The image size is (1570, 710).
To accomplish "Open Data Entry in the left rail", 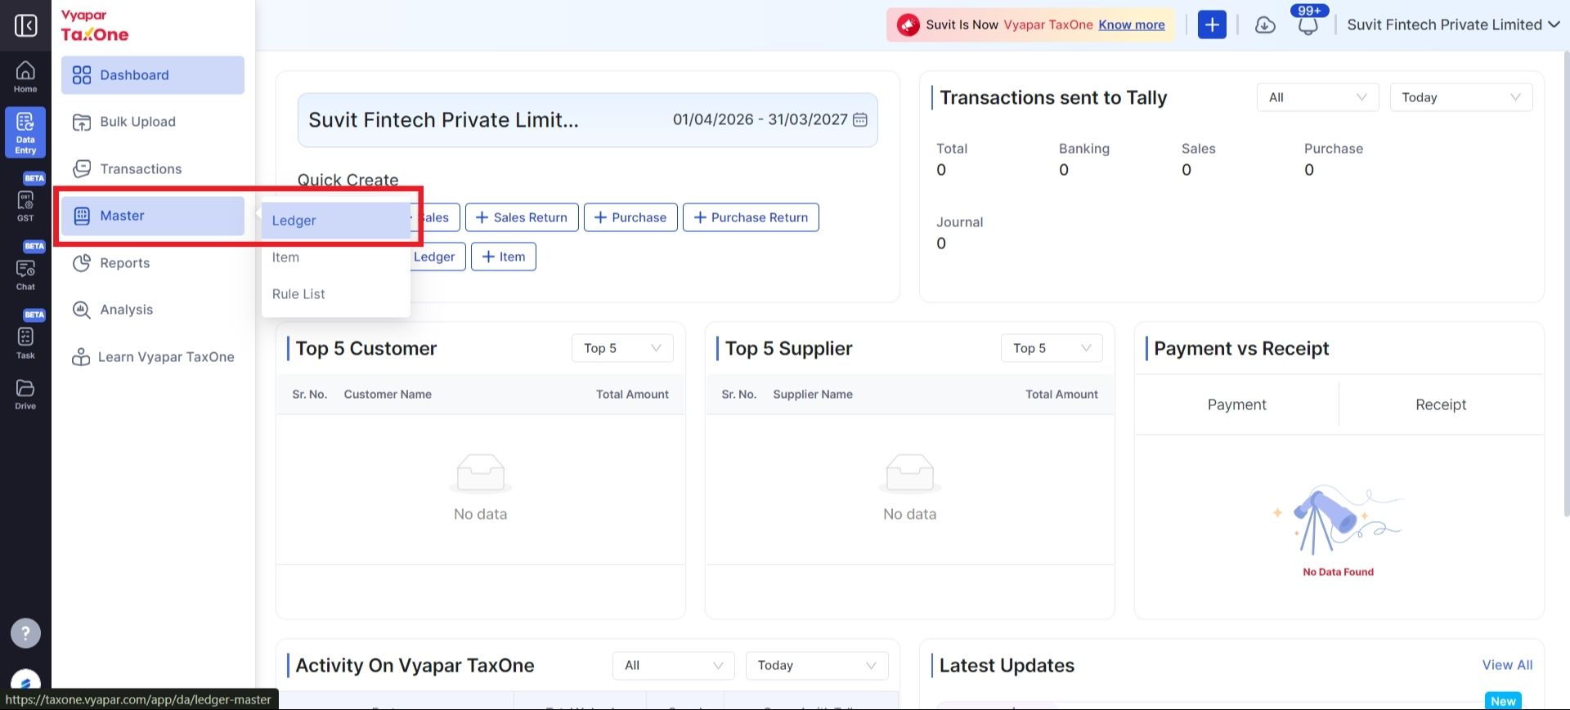I will (25, 132).
